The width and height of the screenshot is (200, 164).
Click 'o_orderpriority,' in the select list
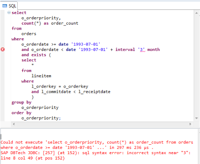(41, 18)
